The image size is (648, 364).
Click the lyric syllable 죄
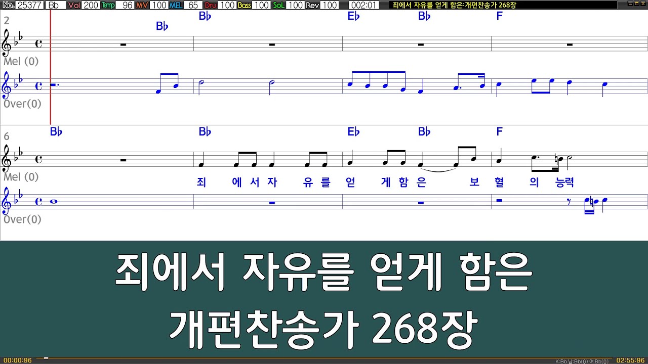click(x=201, y=183)
